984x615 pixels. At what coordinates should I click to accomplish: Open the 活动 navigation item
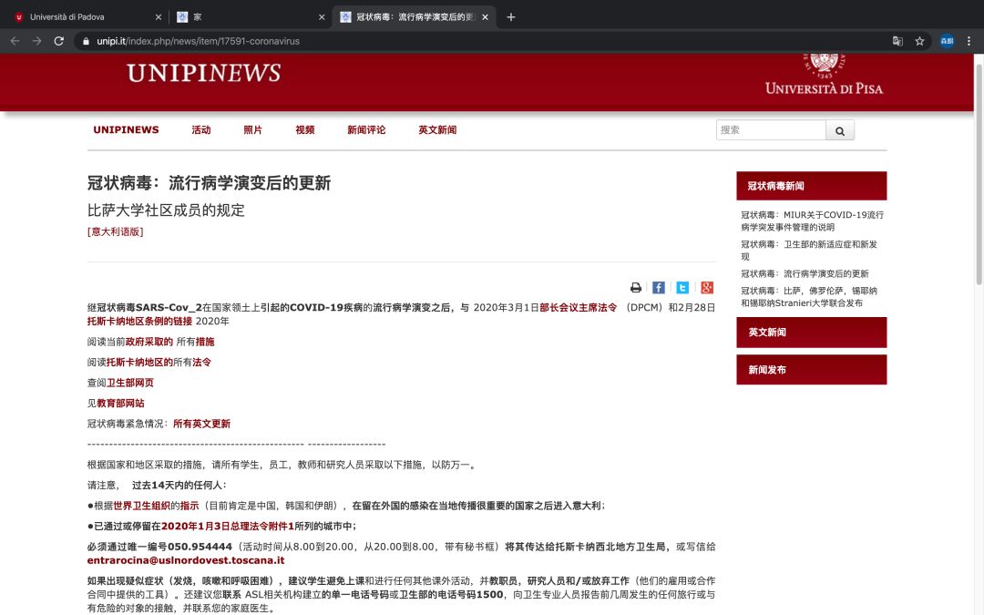coord(201,130)
